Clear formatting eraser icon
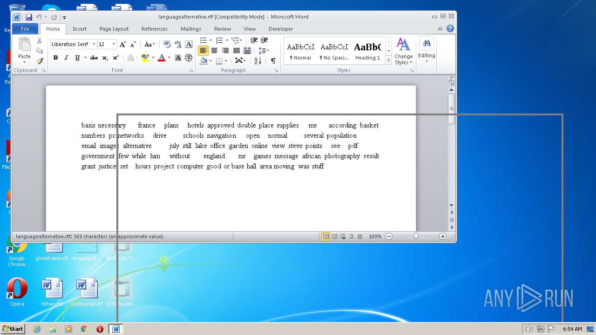596x335 pixels. pyautogui.click(x=167, y=44)
